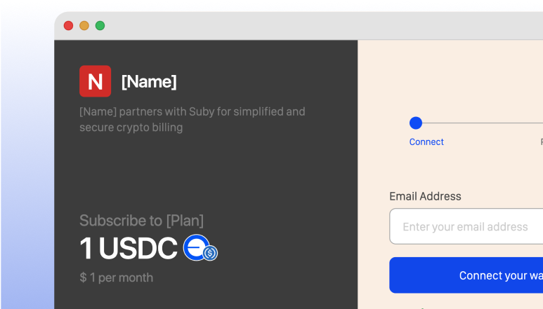
Task: Click the $ 1 per month text
Action: (116, 277)
